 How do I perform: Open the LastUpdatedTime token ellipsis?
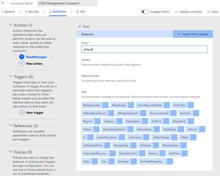(x=107, y=145)
